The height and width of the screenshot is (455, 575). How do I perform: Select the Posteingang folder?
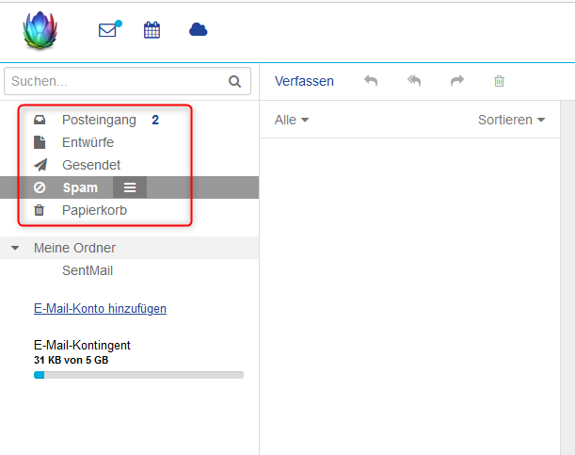click(x=98, y=120)
